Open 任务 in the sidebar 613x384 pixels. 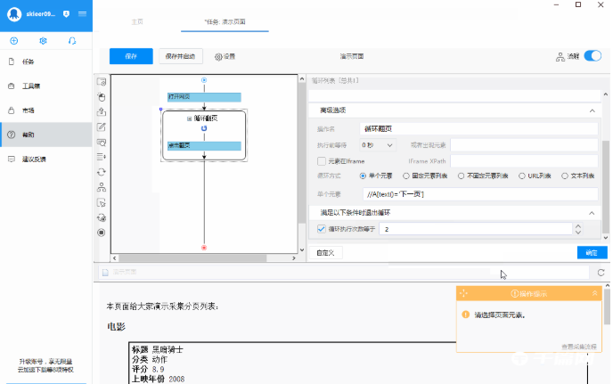click(x=46, y=61)
